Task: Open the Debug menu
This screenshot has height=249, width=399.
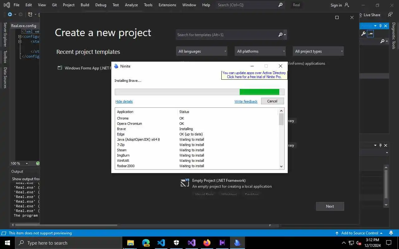Action: pos(101,5)
